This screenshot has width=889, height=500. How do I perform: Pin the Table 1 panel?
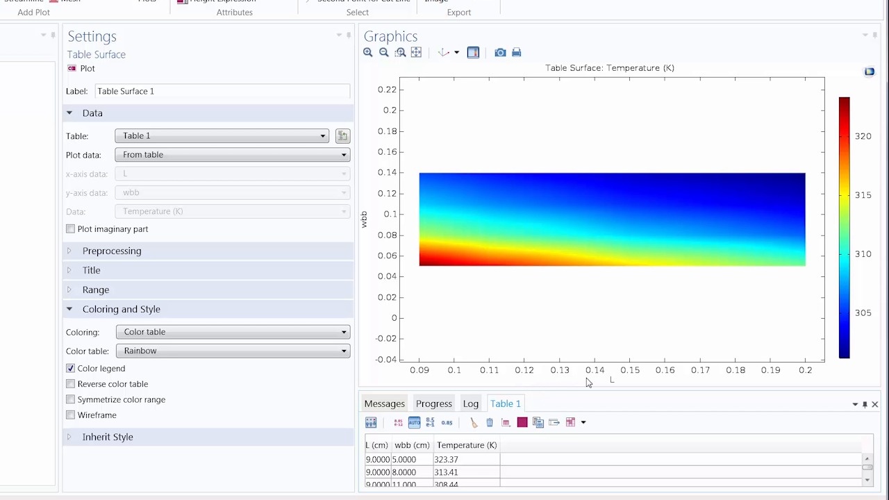(865, 404)
